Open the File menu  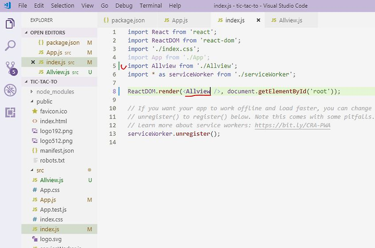pyautogui.click(x=22, y=5)
